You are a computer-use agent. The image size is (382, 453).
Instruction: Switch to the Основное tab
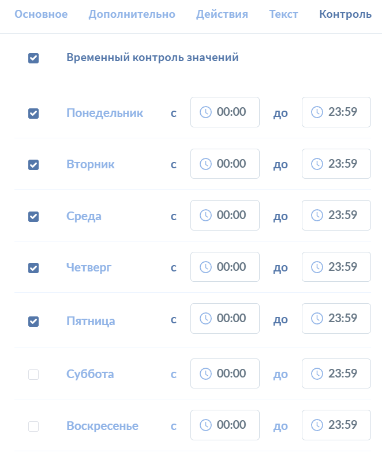41,14
